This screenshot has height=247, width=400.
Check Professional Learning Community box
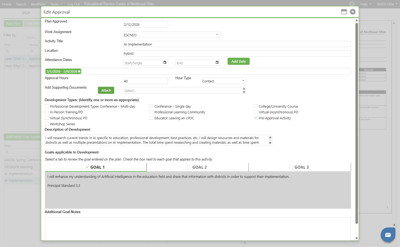point(151,112)
